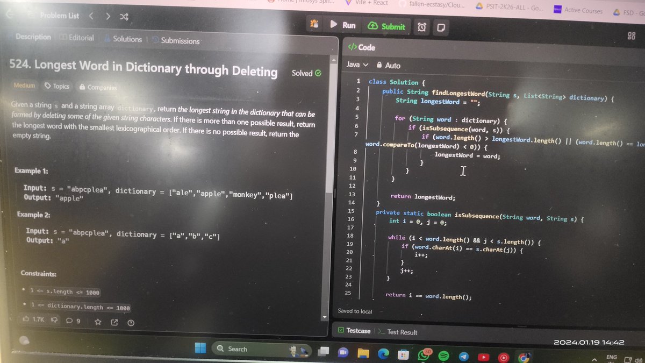Click line 13 return longestWord in editor
This screenshot has width=645, height=363.
422,196
